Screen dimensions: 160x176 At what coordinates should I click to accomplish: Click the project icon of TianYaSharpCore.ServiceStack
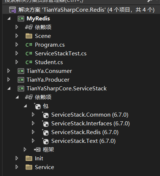point(21,89)
